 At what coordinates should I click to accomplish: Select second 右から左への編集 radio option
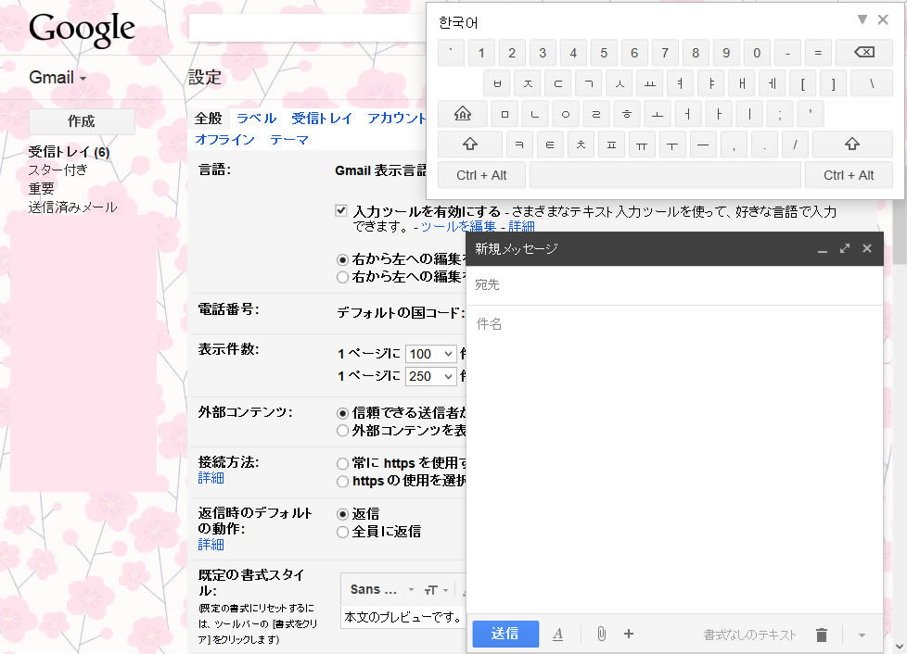click(x=342, y=277)
